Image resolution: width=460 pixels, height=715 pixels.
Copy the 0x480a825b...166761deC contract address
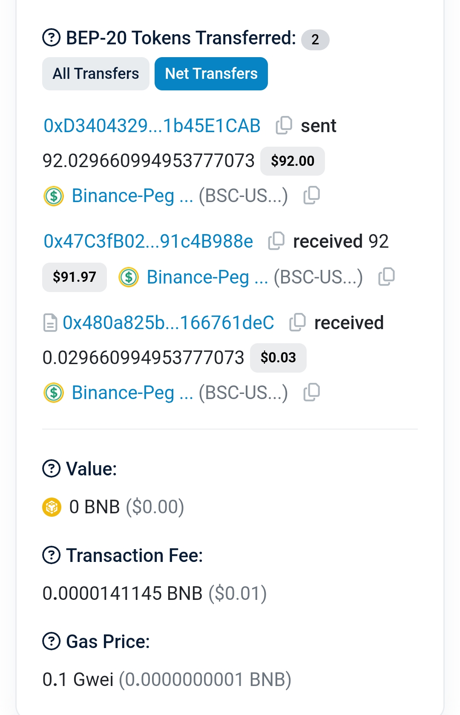click(298, 322)
